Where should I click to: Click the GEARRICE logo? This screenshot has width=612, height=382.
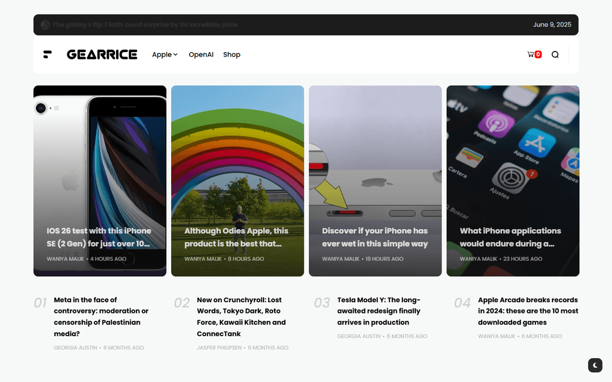102,54
